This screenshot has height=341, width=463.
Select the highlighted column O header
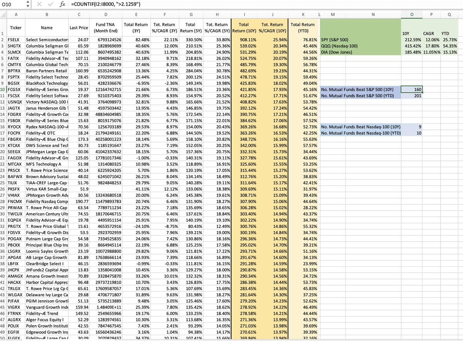pos(412,15)
